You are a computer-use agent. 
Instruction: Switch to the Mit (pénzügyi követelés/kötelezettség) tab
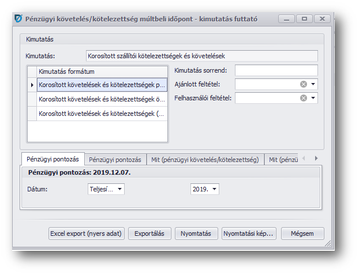tap(205, 159)
